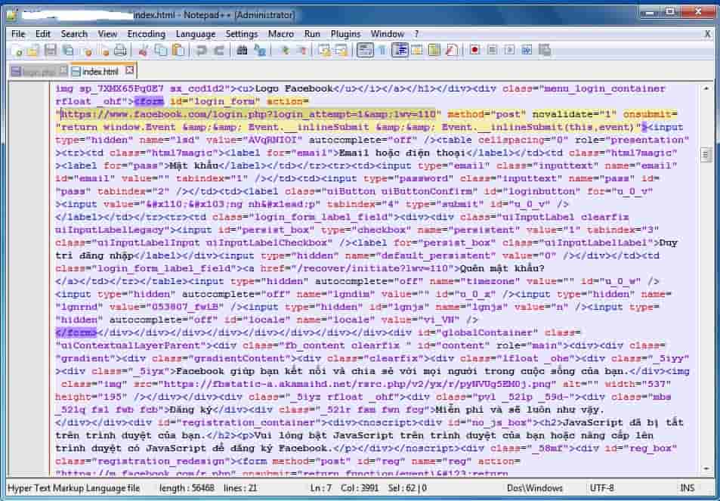
Task: Open the Window menu
Action: (388, 33)
